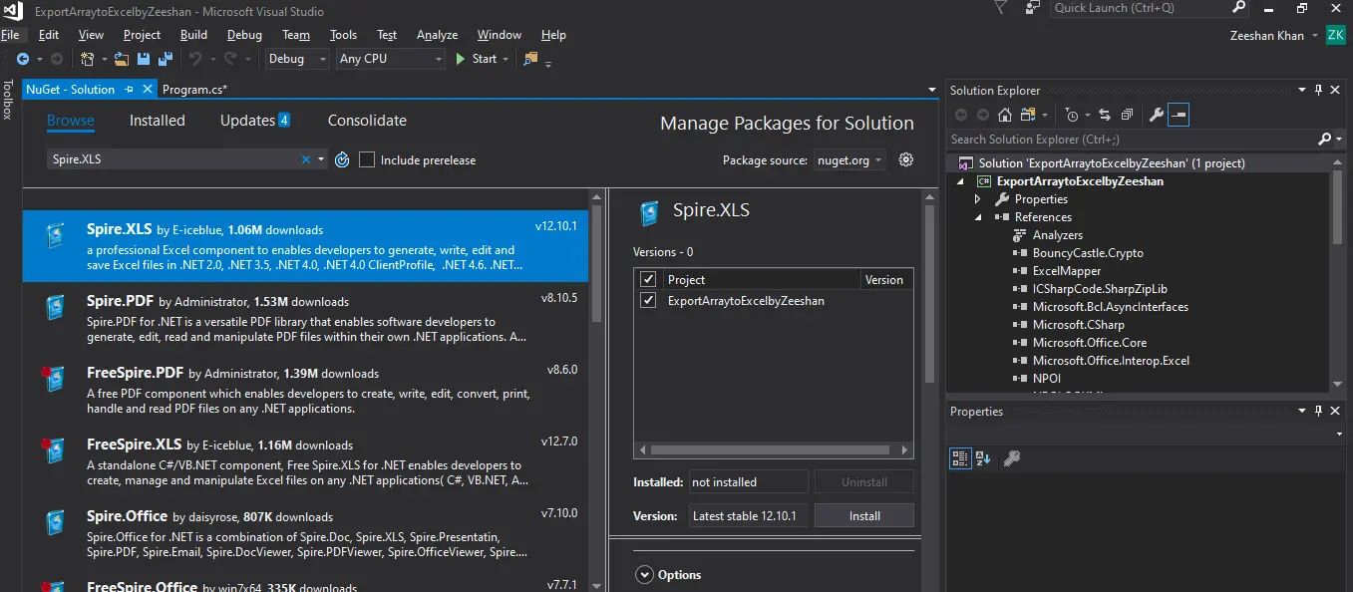
Task: Open the File menu
Action: 10,35
